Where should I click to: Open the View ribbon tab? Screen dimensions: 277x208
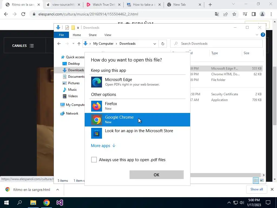[x=108, y=35]
